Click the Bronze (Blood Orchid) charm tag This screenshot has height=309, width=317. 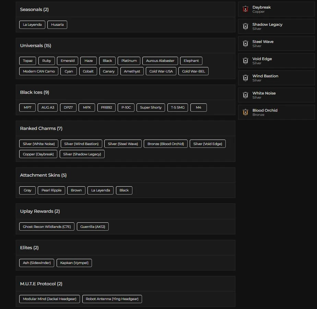pyautogui.click(x=166, y=144)
